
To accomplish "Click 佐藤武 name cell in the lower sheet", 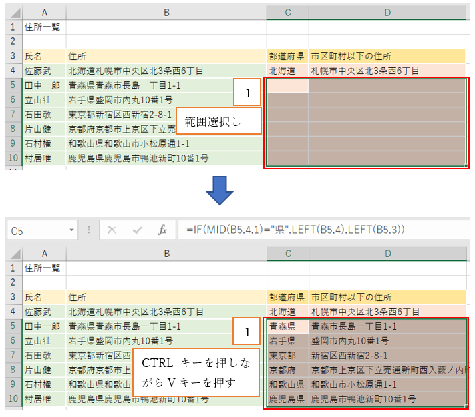I will (44, 312).
